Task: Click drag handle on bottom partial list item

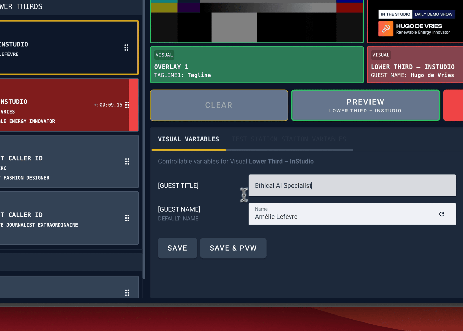Action: coord(127,293)
